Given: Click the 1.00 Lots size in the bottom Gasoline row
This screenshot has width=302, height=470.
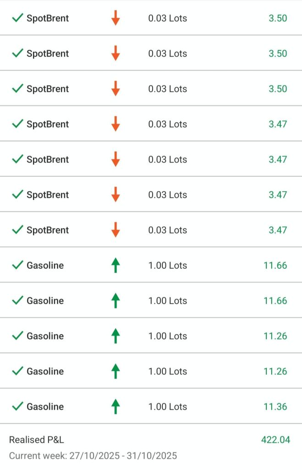Looking at the screenshot, I should 167,407.
